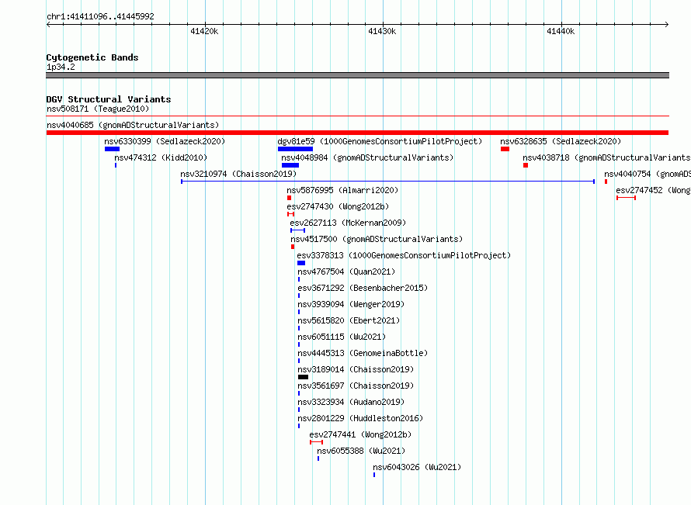Screen dimensions: 691x505
Task: Open nsv5615820 (Ebert2021) variant
Action: point(349,320)
